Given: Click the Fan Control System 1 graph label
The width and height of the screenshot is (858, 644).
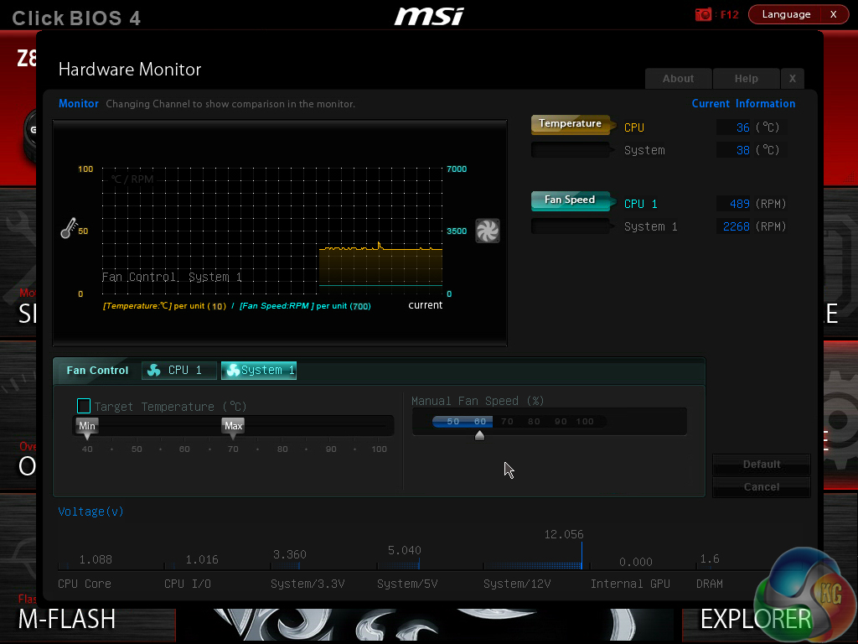Looking at the screenshot, I should [172, 277].
